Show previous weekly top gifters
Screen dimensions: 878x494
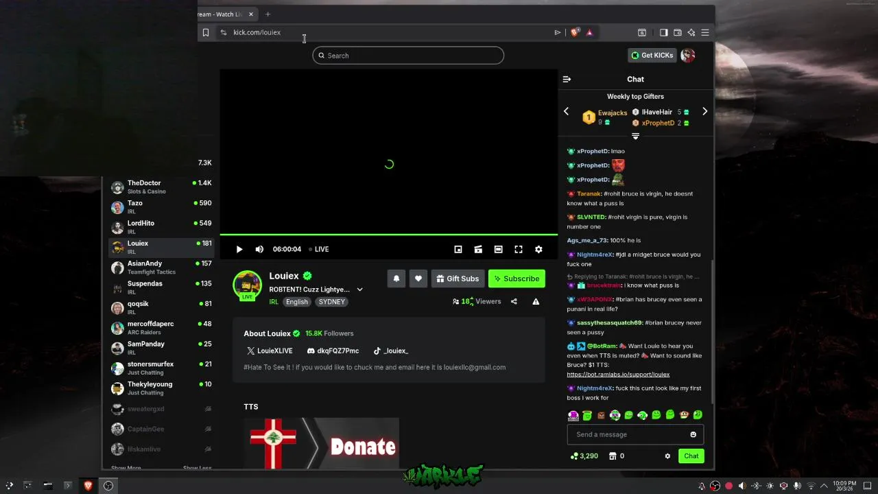(x=566, y=111)
